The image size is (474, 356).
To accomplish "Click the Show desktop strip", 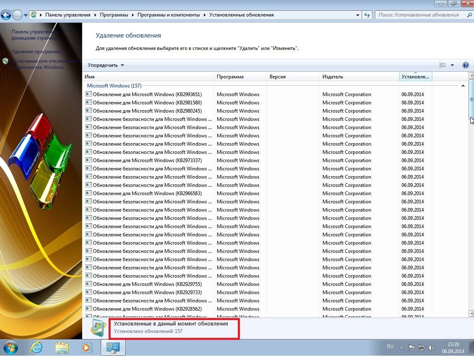I will coord(472,348).
